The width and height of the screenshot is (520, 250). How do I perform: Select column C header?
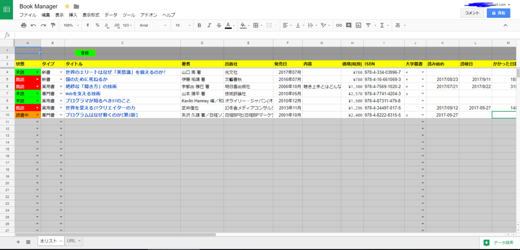pos(122,43)
